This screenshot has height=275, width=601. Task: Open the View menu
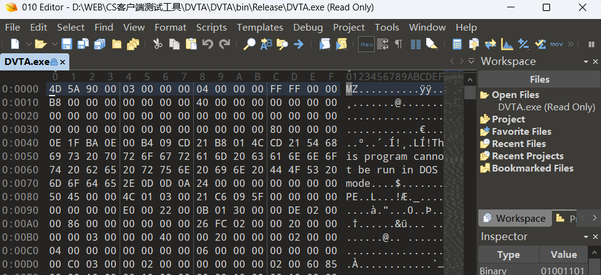click(134, 27)
